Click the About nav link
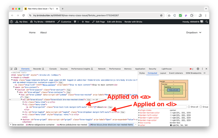218x138 pixels. (x=43, y=32)
